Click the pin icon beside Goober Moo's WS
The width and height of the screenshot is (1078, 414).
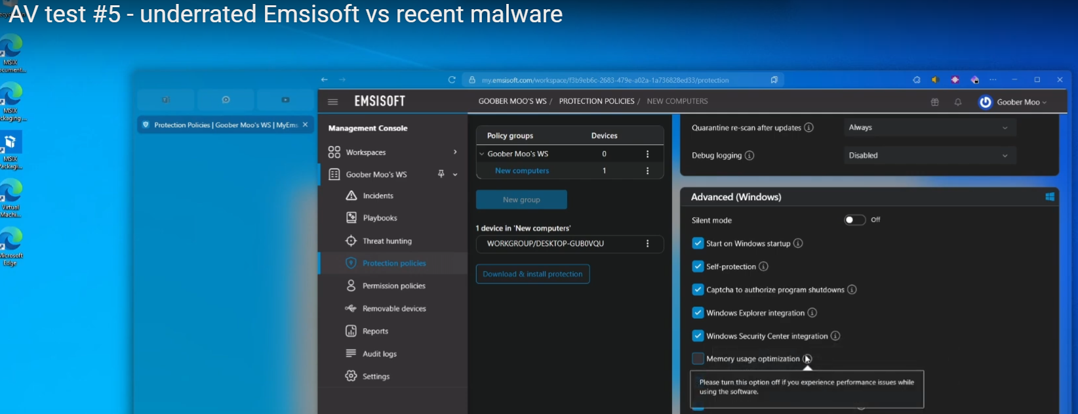pyautogui.click(x=441, y=174)
